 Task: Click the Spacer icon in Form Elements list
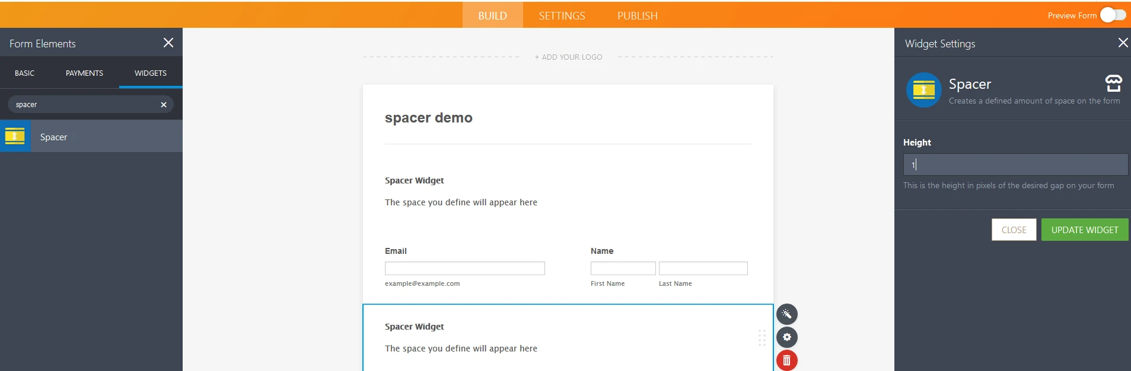tap(15, 137)
